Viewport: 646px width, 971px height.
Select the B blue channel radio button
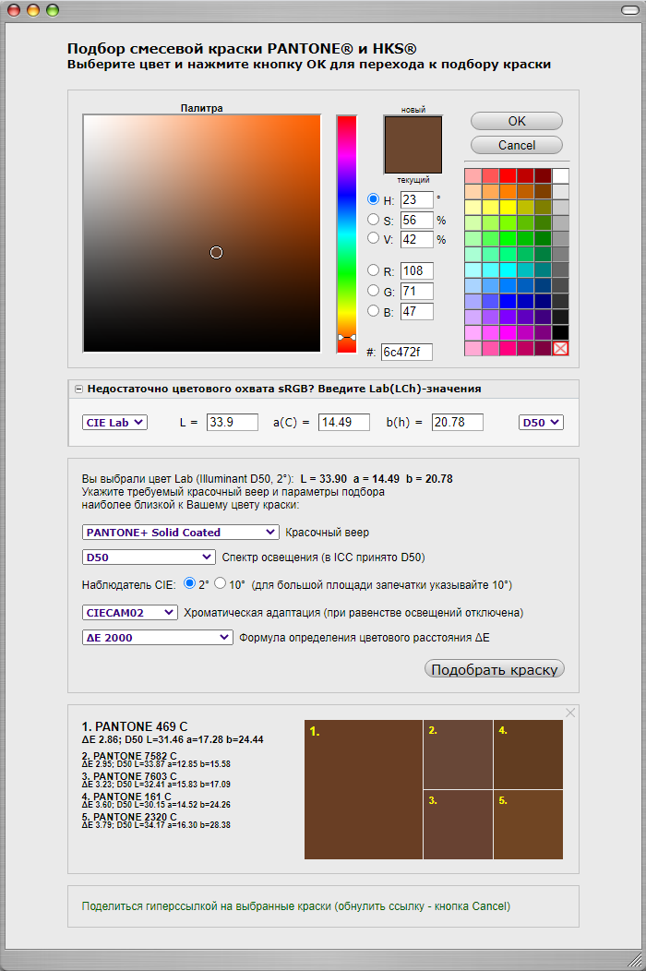pos(373,311)
